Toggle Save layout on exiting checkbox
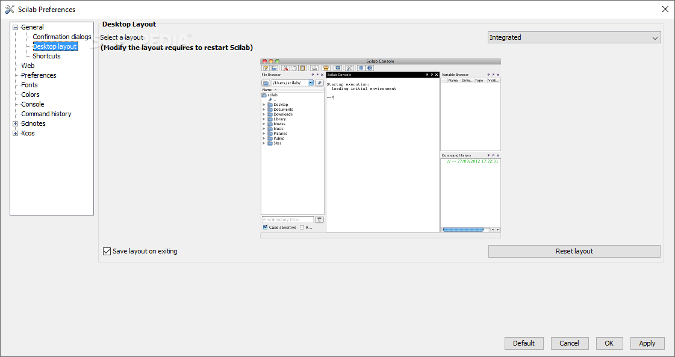 tap(107, 251)
